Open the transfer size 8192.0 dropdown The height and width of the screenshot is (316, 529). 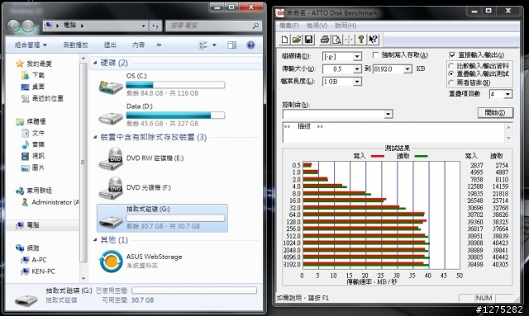pos(407,69)
